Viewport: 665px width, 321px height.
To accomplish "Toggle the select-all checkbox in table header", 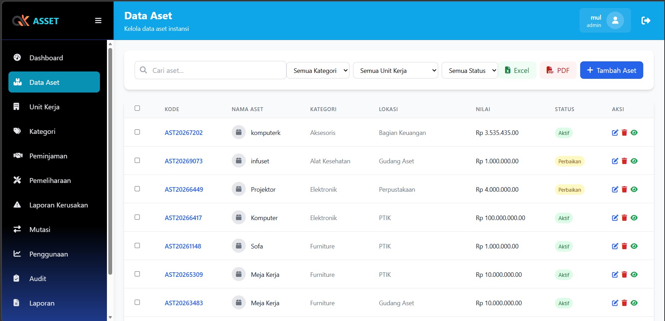I will click(137, 108).
